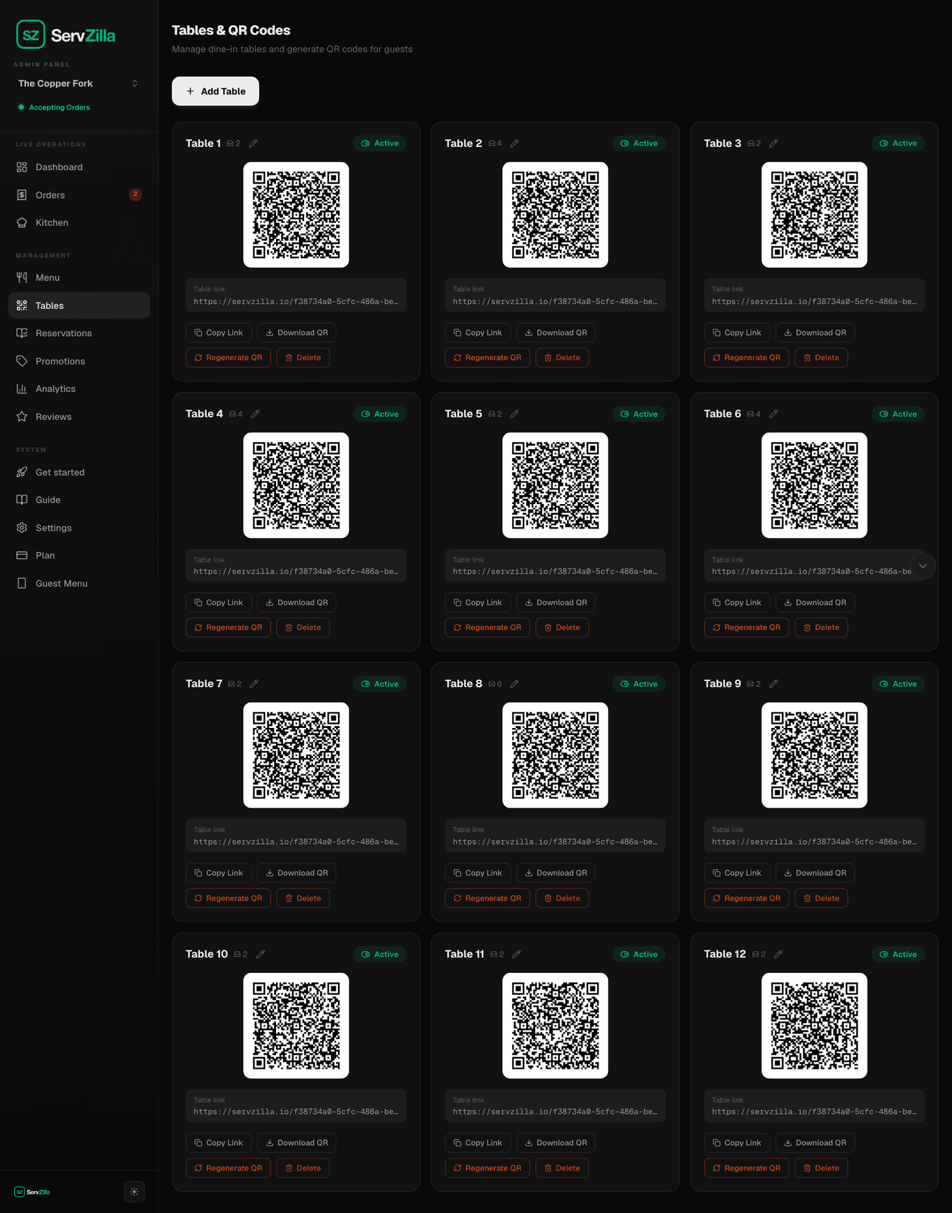Click the ServZilla logo at top
Image resolution: width=952 pixels, height=1213 pixels.
66,35
